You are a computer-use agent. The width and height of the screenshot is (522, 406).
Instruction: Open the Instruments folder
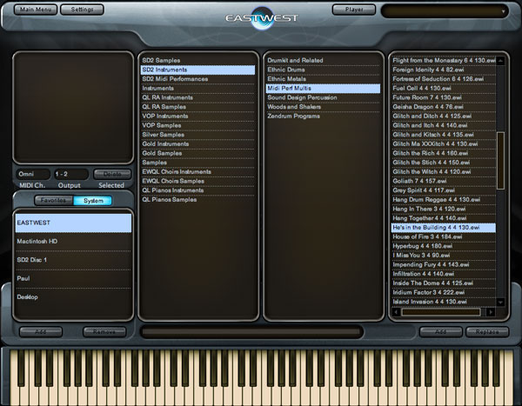(198, 88)
